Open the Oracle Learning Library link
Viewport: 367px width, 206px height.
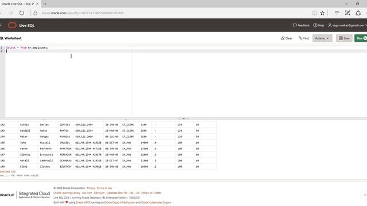point(67,193)
